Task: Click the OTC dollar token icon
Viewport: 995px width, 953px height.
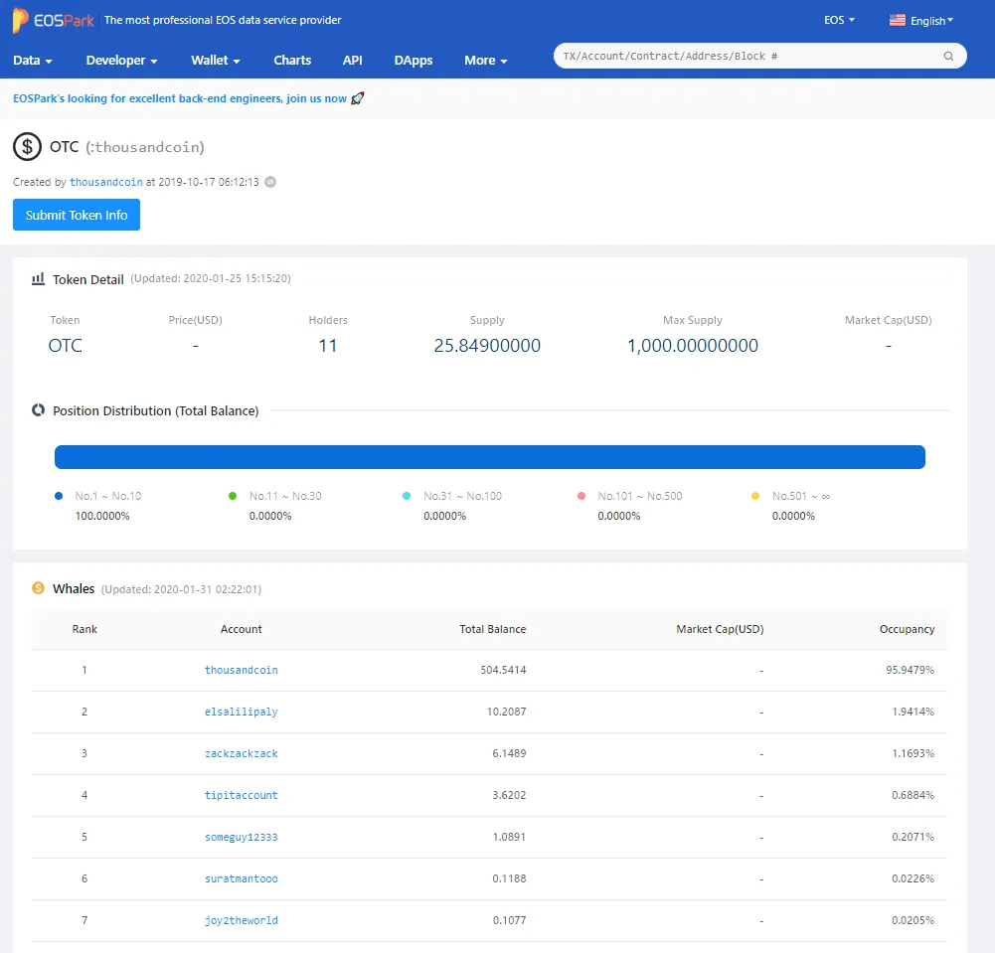Action: [x=27, y=146]
